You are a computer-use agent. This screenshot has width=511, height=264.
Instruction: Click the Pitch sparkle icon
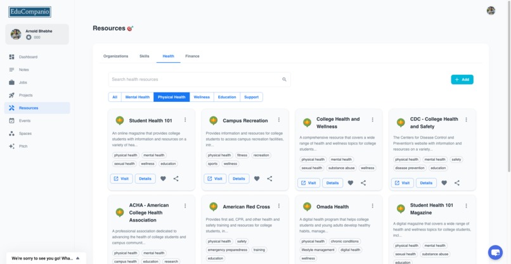coord(12,146)
